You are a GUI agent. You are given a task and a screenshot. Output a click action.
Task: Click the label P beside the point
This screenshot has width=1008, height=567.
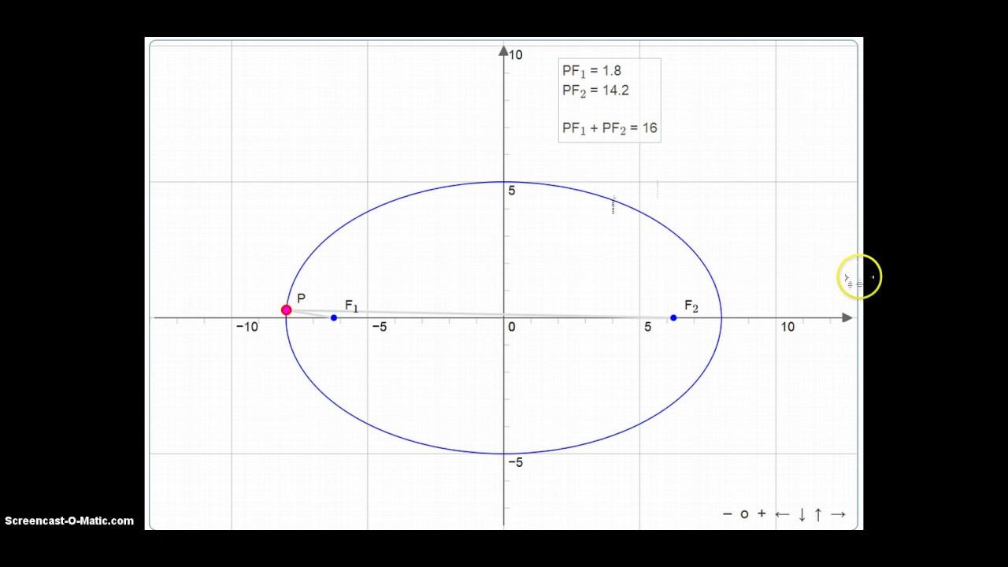[301, 299]
